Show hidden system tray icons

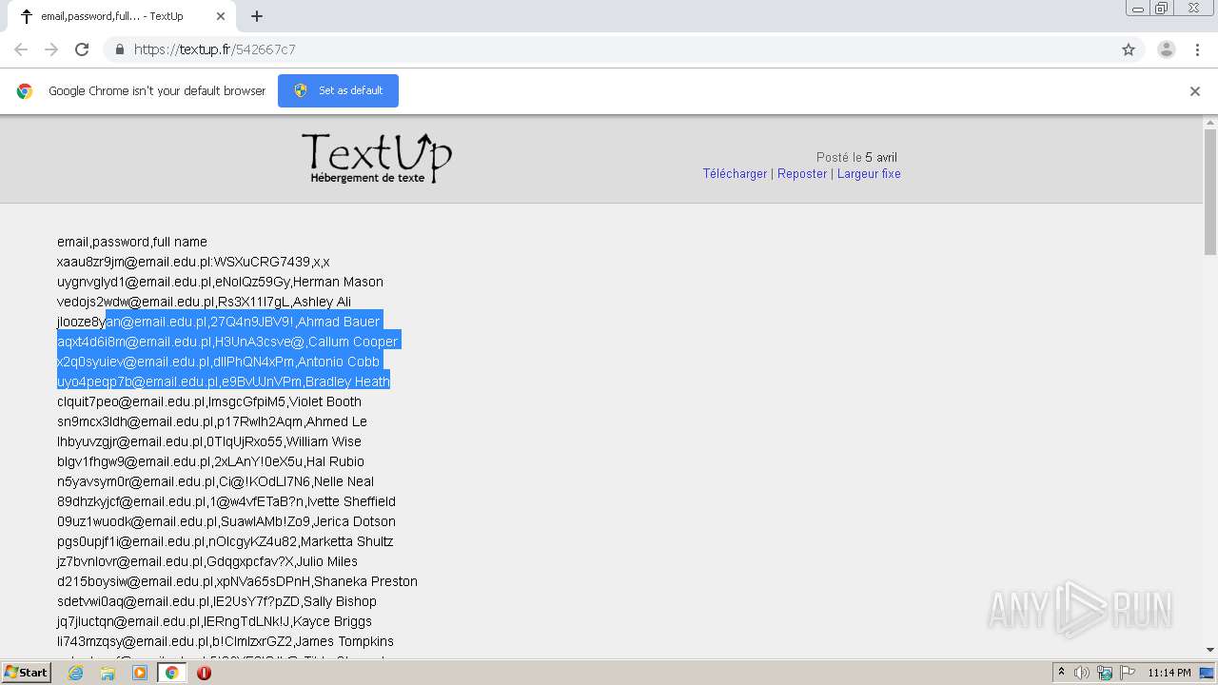[x=1061, y=673]
